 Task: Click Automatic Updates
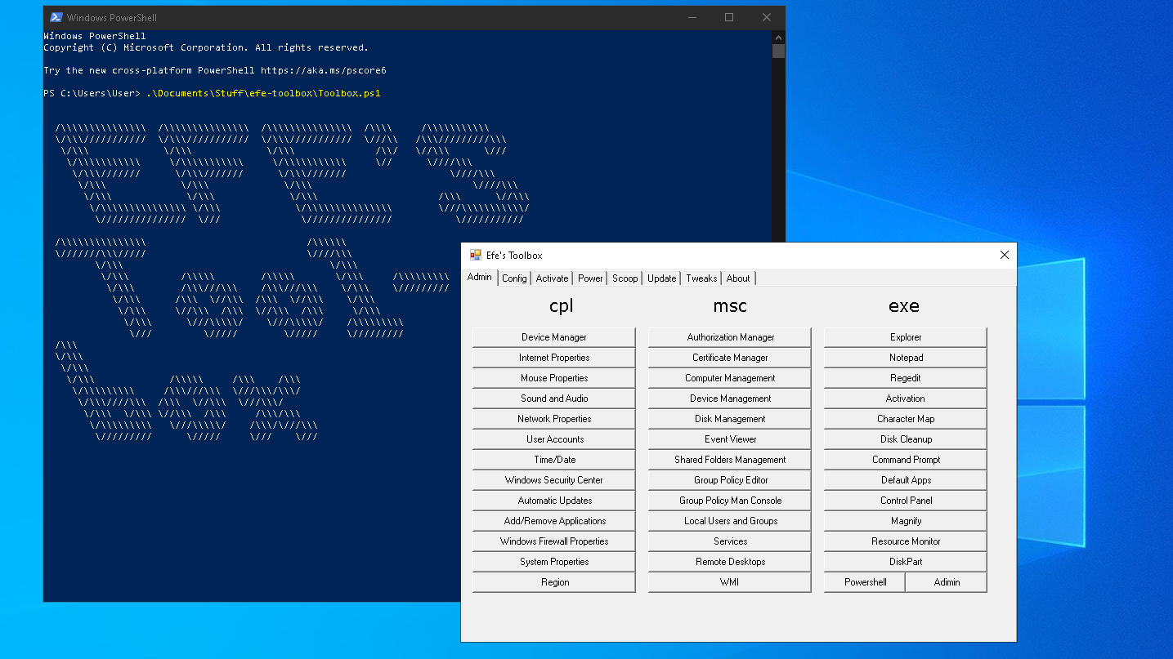[x=554, y=501]
